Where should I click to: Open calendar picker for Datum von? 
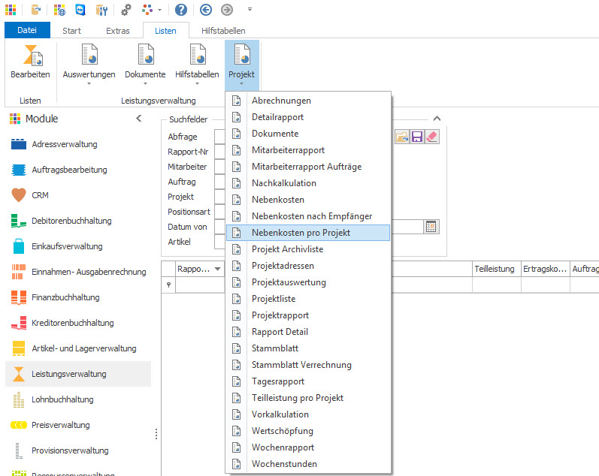point(431,227)
